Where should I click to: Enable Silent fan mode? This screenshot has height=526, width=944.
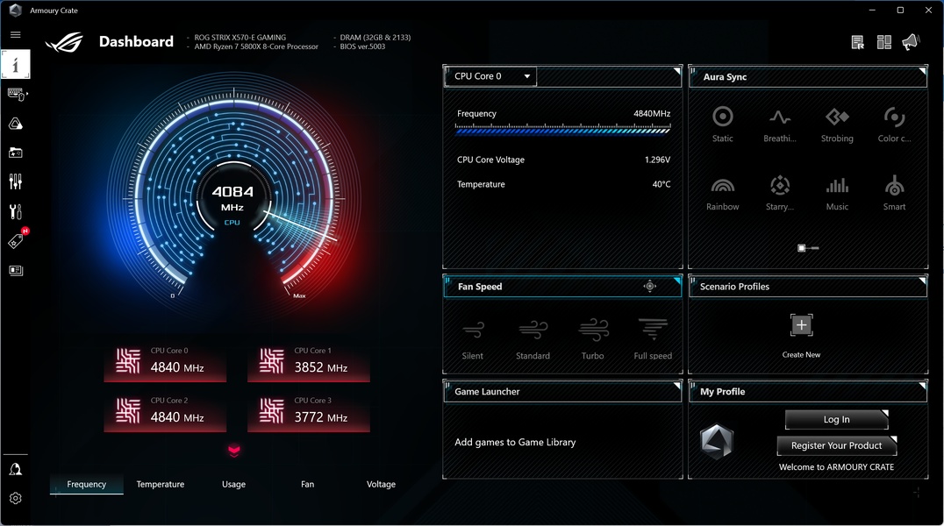pyautogui.click(x=473, y=338)
